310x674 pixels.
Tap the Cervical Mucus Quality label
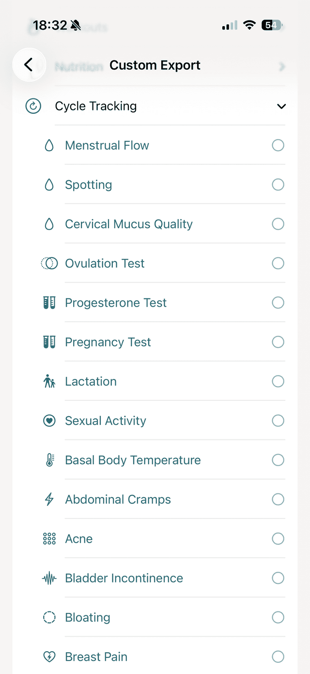point(129,224)
